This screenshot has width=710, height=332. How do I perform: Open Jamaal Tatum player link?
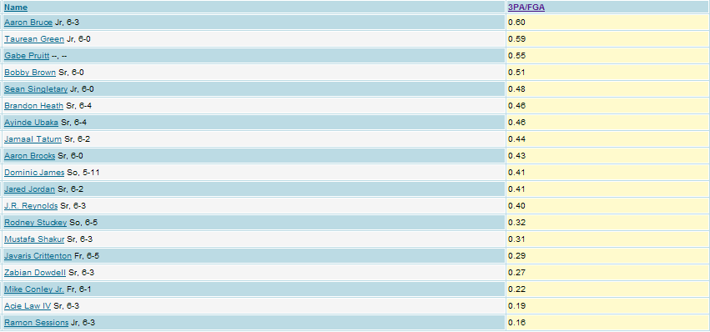click(33, 139)
